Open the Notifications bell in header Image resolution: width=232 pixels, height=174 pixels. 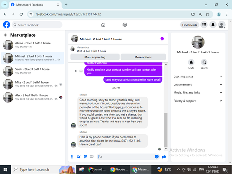click(213, 25)
